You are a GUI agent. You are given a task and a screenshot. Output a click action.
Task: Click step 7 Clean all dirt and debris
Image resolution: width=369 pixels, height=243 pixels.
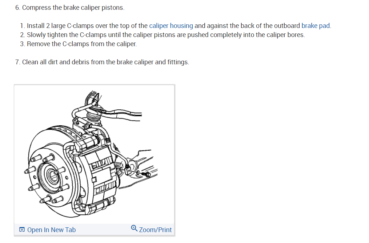(x=102, y=62)
